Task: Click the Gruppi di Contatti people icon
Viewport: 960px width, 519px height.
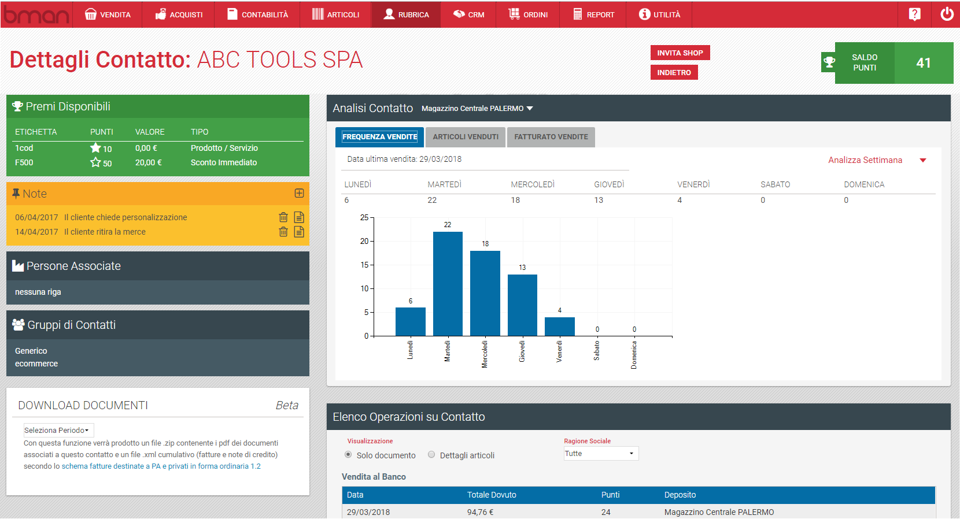Action: point(19,325)
